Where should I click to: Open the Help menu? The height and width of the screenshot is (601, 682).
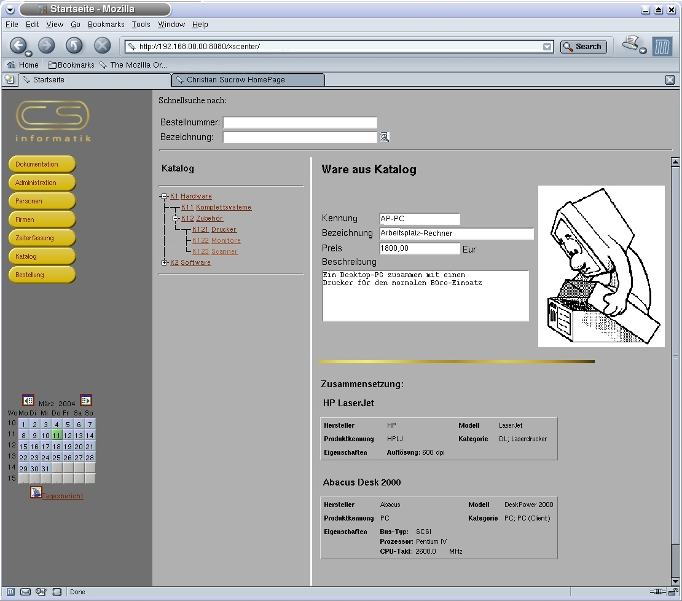tap(200, 25)
